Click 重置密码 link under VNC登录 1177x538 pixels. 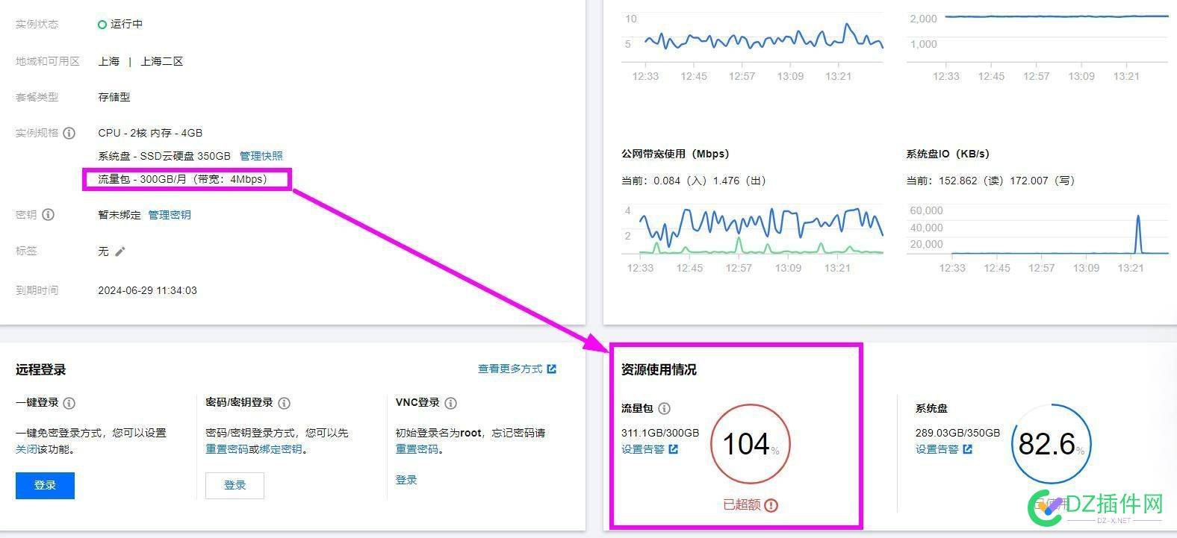pos(417,449)
